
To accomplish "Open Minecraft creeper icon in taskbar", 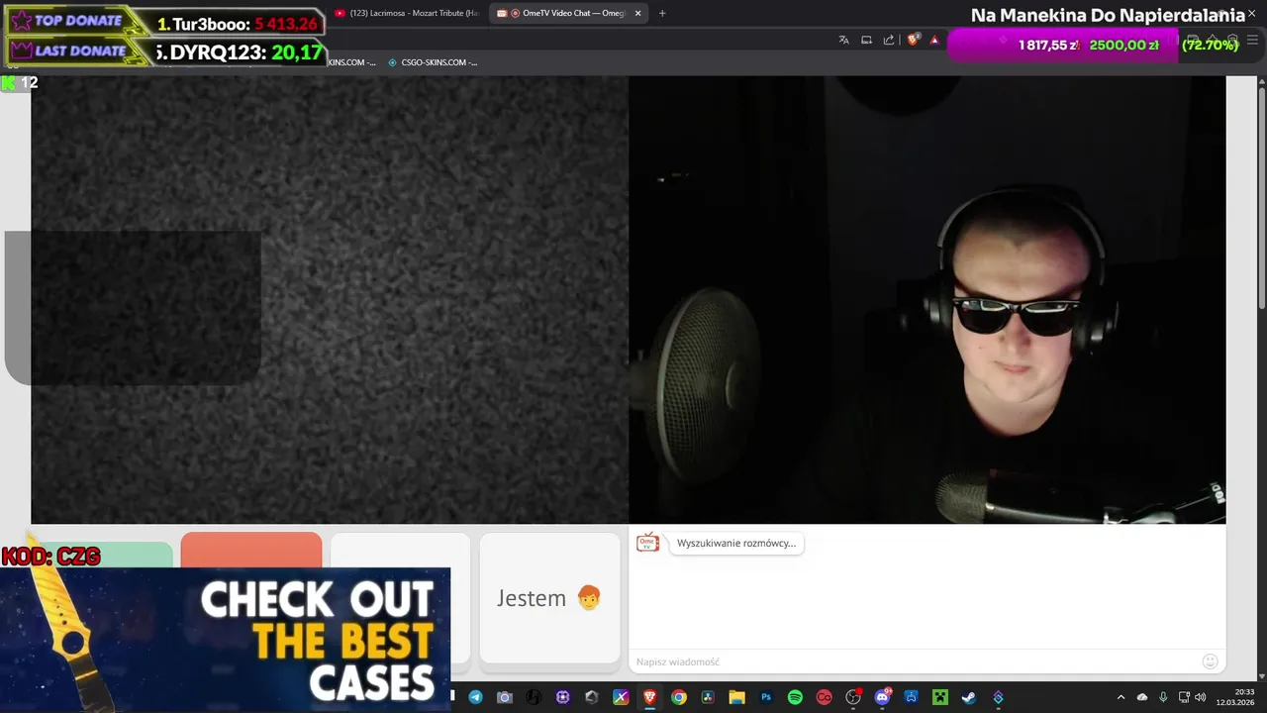I will tap(940, 697).
